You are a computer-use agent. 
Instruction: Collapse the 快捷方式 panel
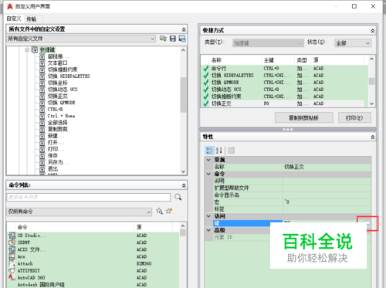372,31
